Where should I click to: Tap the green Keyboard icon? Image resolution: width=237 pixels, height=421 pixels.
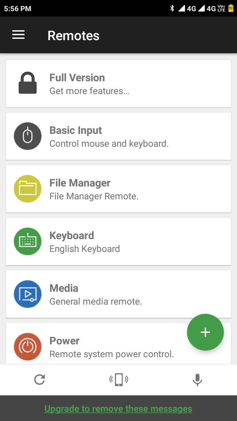click(x=28, y=241)
